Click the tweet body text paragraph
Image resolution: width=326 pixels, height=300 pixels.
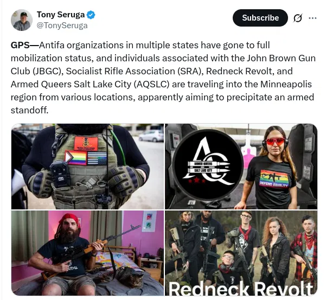(163, 78)
